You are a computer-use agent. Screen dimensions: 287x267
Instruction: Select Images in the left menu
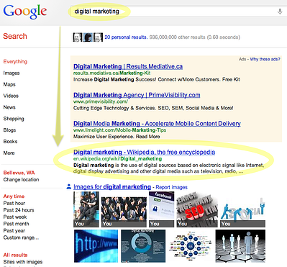[x=12, y=73]
